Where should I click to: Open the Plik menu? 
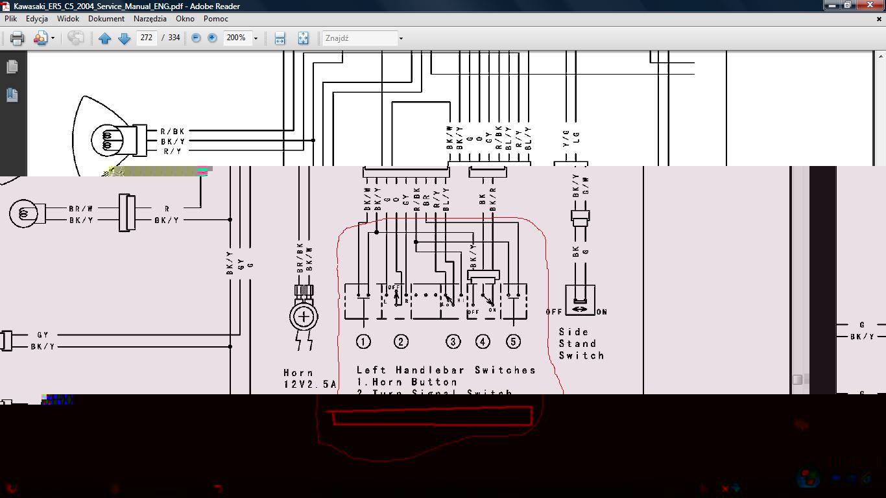(x=11, y=19)
